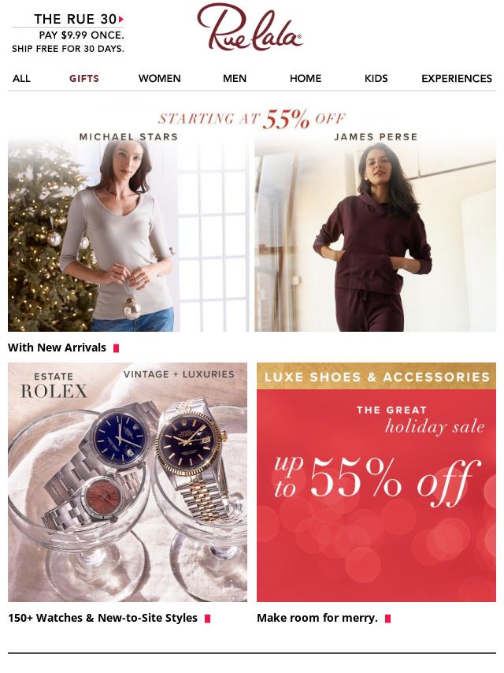Open the Gifts category tab
Image resolution: width=504 pixels, height=673 pixels.
(x=84, y=79)
